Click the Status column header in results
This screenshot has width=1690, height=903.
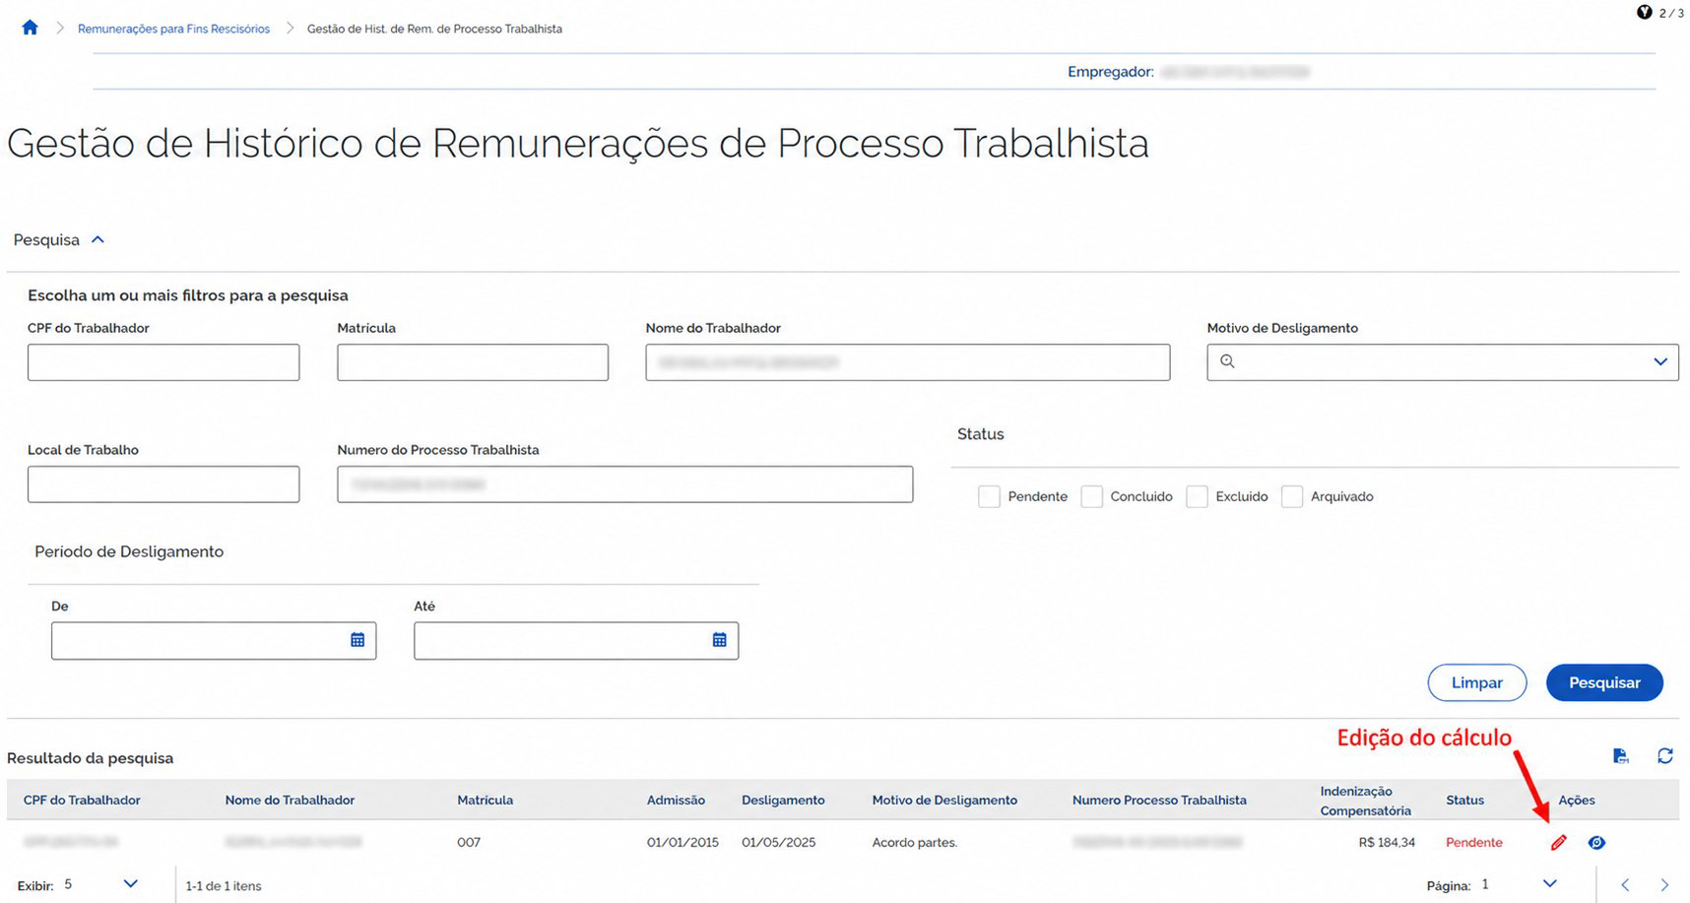coord(1464,800)
